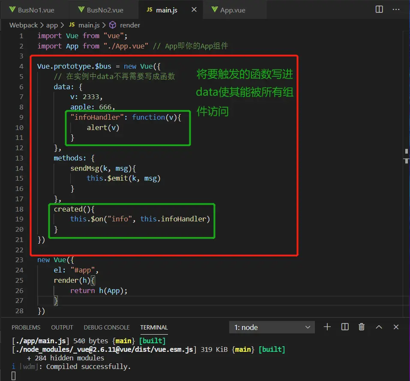The height and width of the screenshot is (381, 410).
Task: Click the JS file icon in breadcrumb
Action: click(72, 25)
